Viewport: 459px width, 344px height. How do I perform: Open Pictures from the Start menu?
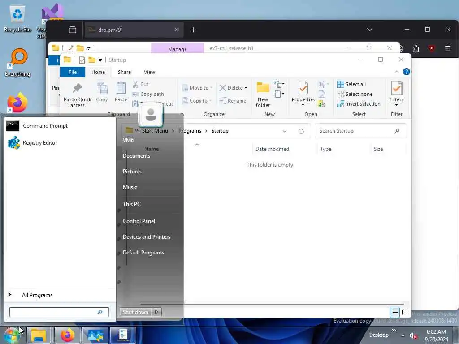(132, 172)
